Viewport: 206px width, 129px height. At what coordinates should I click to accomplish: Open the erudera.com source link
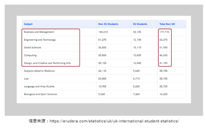click(114, 121)
